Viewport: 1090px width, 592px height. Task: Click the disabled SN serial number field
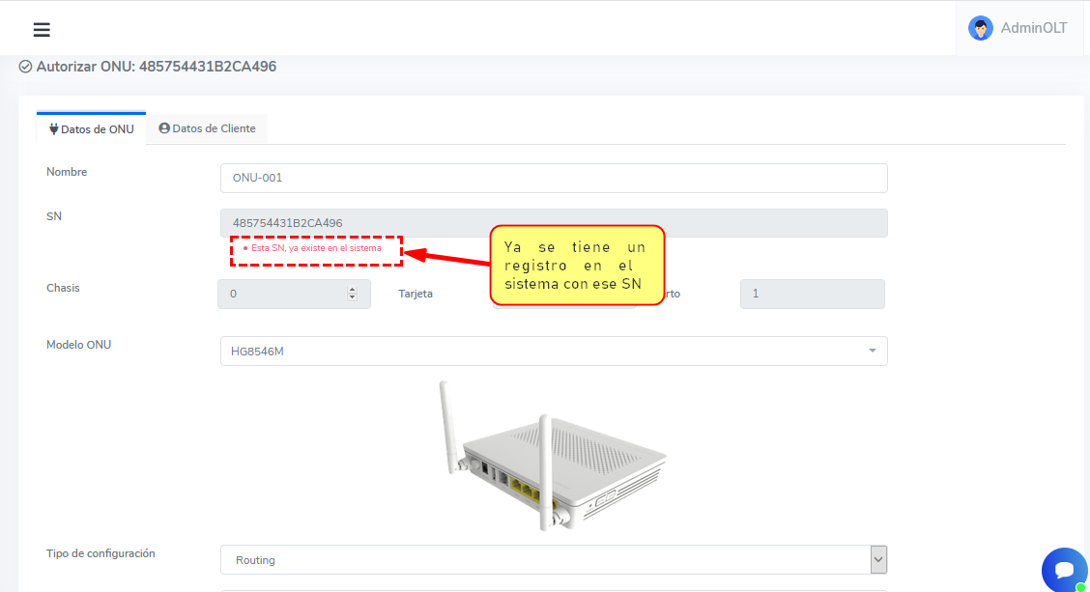[553, 223]
